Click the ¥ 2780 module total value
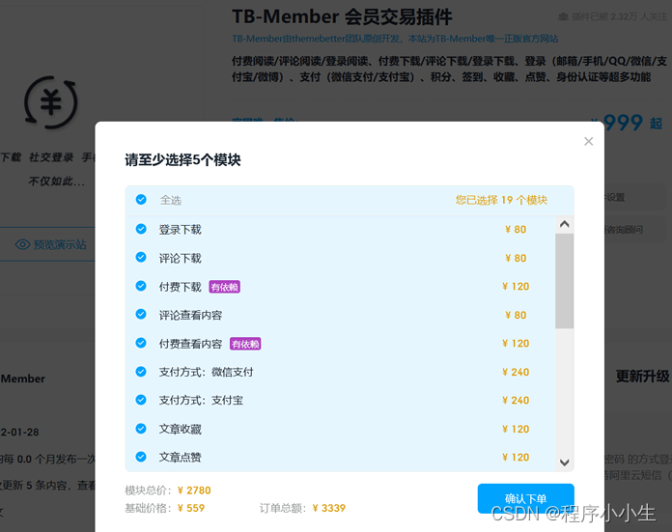The image size is (672, 532). coord(194,490)
